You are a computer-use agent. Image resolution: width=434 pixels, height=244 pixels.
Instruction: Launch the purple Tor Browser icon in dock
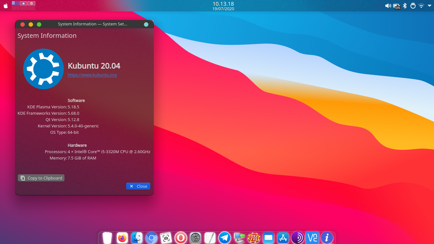tap(298, 237)
